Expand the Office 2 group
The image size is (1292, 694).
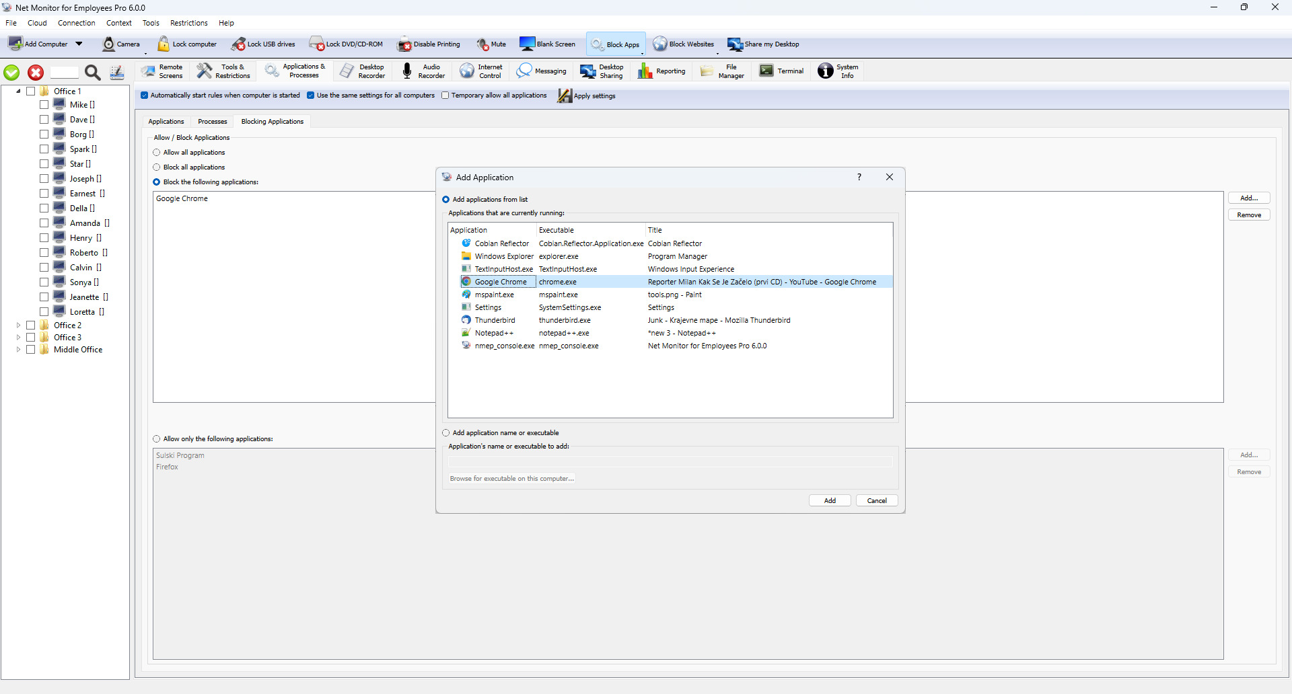18,325
